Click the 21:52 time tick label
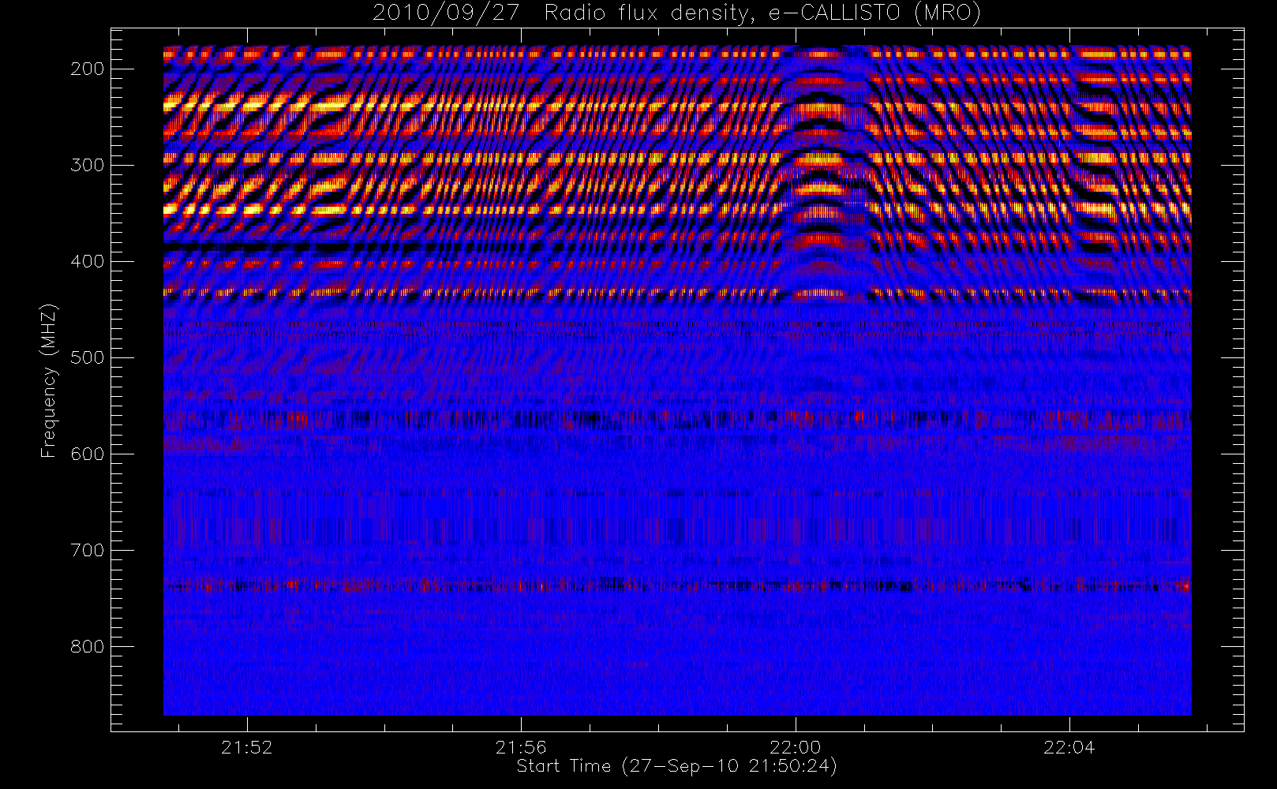This screenshot has width=1277, height=789. point(247,747)
